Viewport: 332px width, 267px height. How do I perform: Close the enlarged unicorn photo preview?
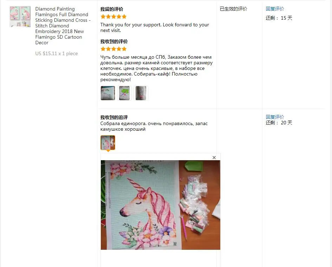[x=214, y=157]
